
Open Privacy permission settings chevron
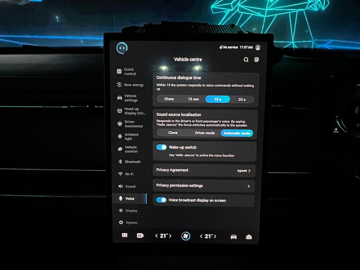point(248,186)
